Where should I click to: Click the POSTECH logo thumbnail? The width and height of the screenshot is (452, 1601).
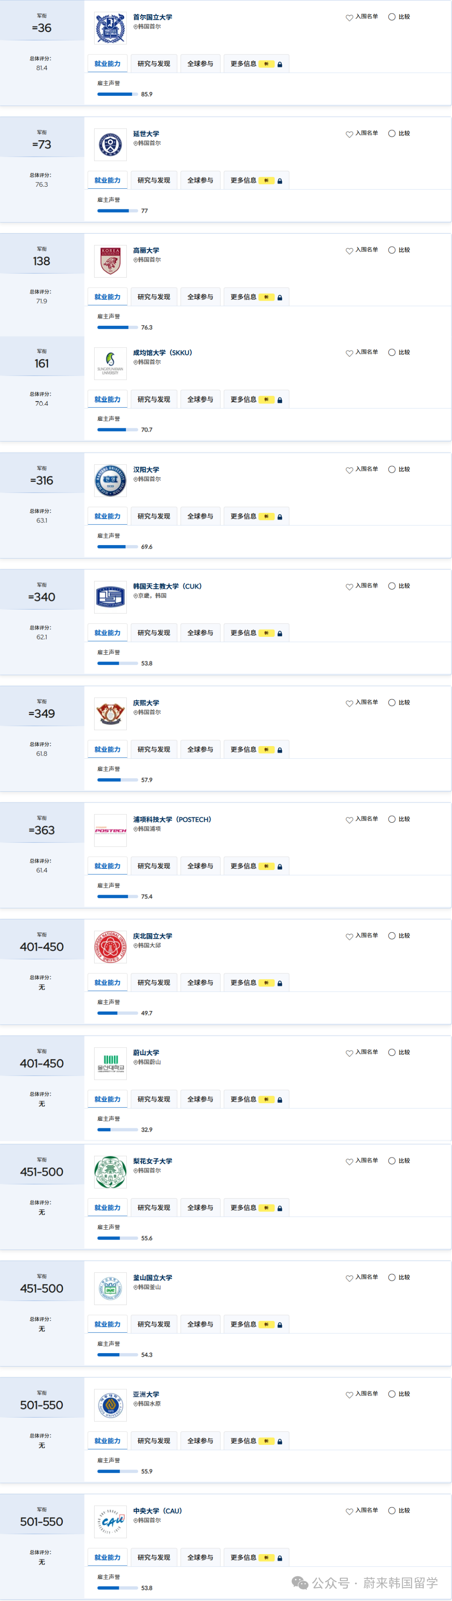(x=110, y=830)
